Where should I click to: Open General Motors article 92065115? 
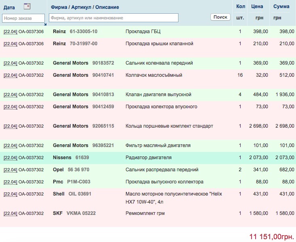[x=103, y=126]
